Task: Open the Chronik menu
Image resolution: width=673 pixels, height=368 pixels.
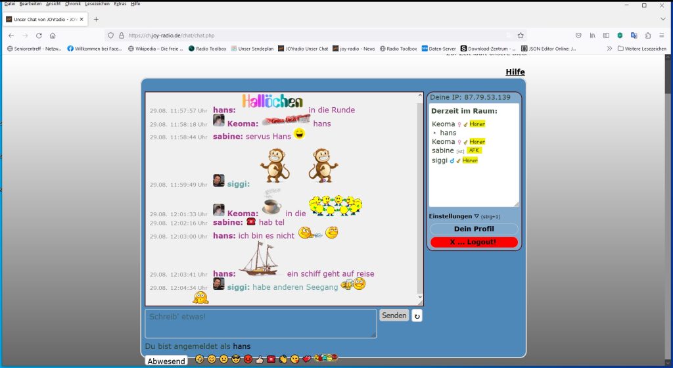Action: click(x=72, y=4)
